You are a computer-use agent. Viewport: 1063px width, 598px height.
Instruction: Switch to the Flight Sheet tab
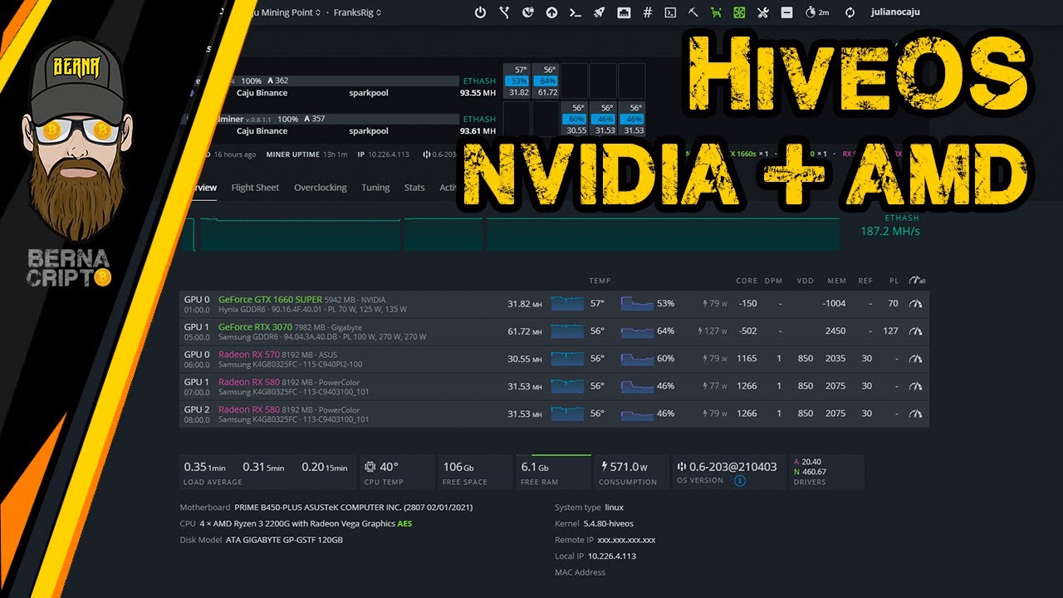(255, 188)
